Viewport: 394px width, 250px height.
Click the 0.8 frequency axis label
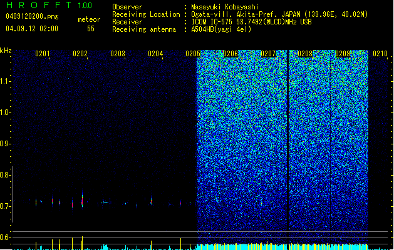(5, 175)
